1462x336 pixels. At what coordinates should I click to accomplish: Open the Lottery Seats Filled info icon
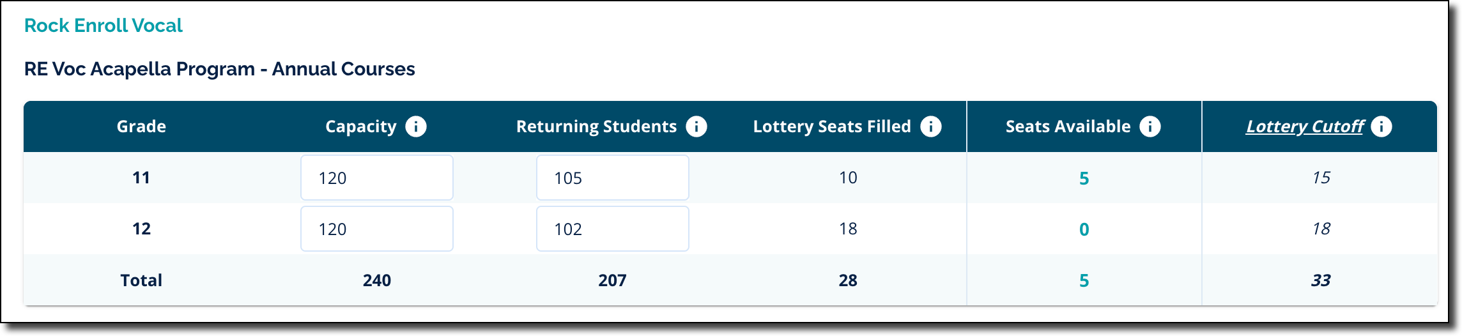[931, 126]
